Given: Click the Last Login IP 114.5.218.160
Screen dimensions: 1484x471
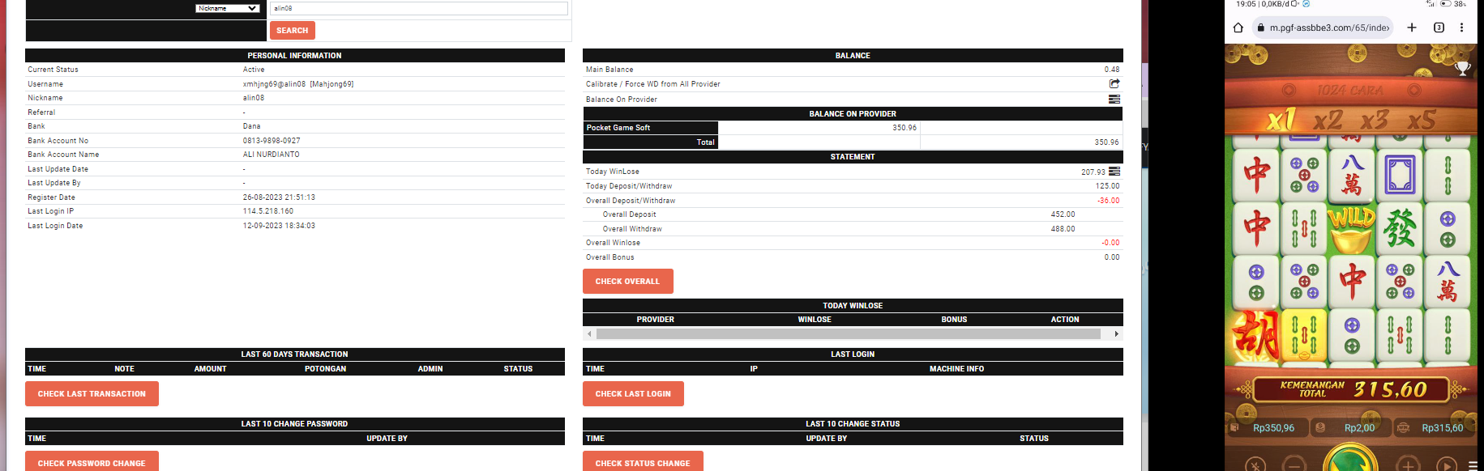Looking at the screenshot, I should [x=268, y=211].
